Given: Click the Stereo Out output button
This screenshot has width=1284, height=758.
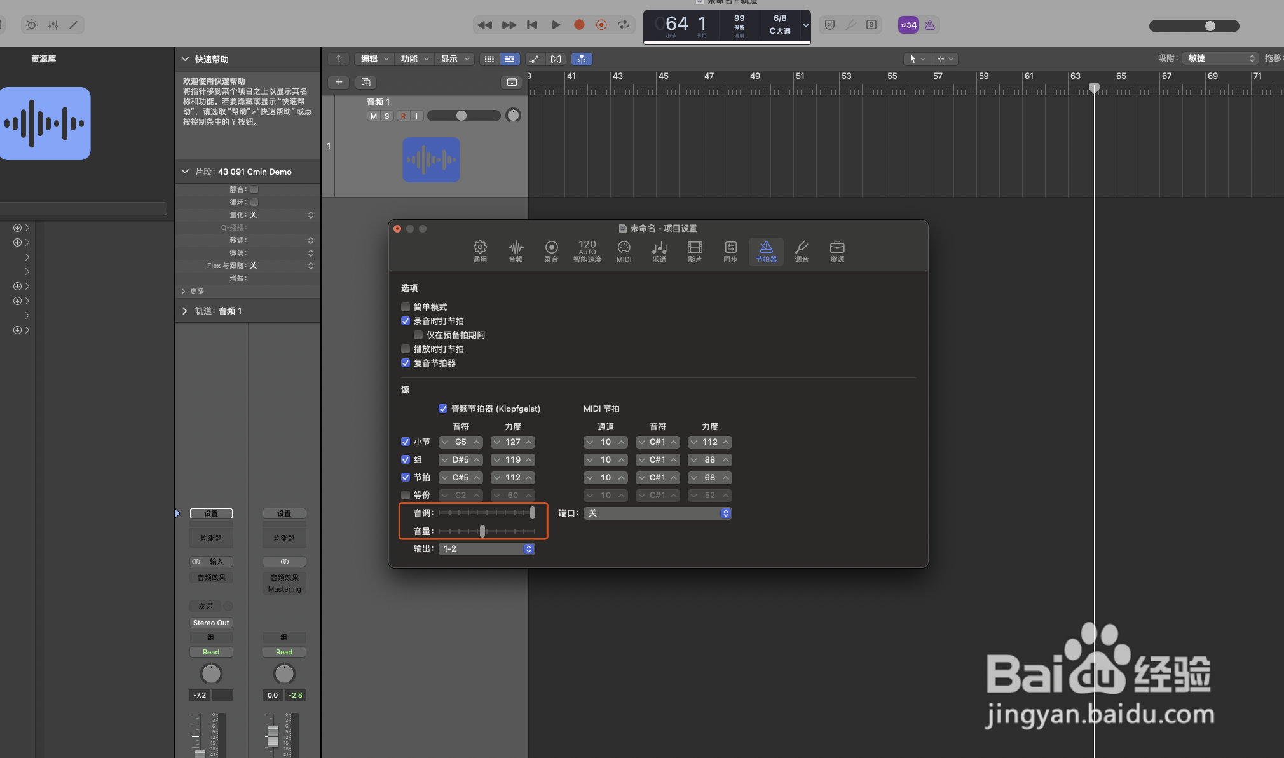Looking at the screenshot, I should pos(211,623).
